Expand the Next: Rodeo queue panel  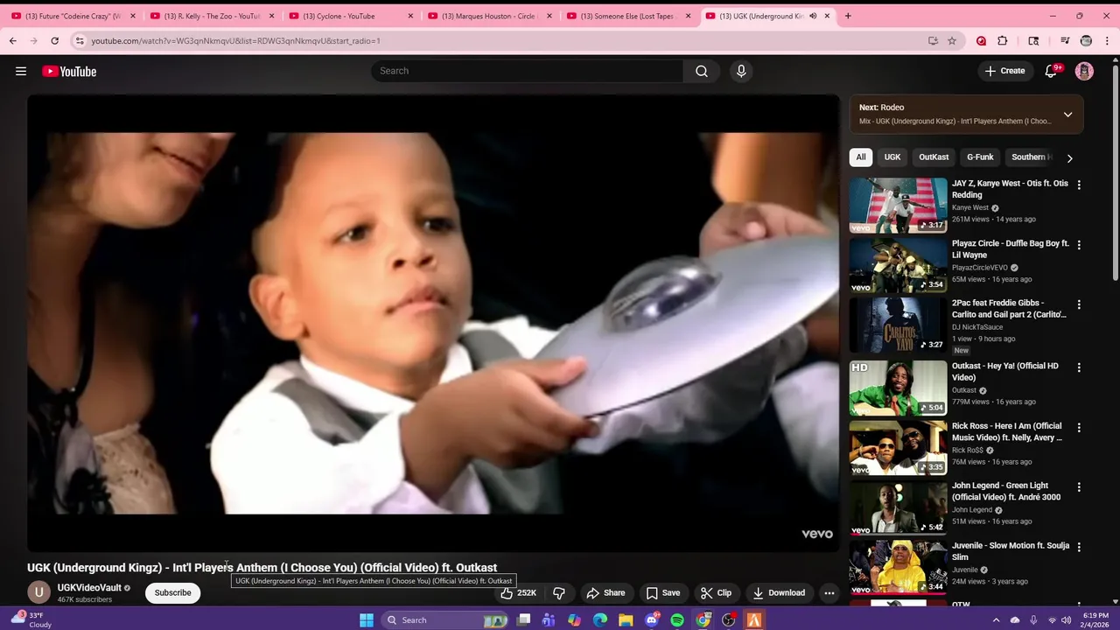[1067, 115]
